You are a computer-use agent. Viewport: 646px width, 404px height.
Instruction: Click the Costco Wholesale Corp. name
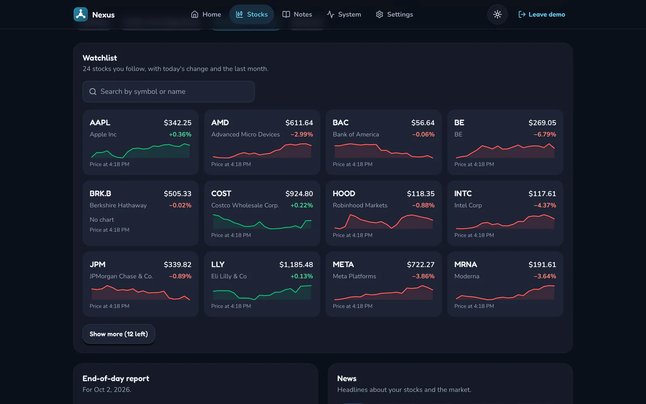tap(245, 206)
